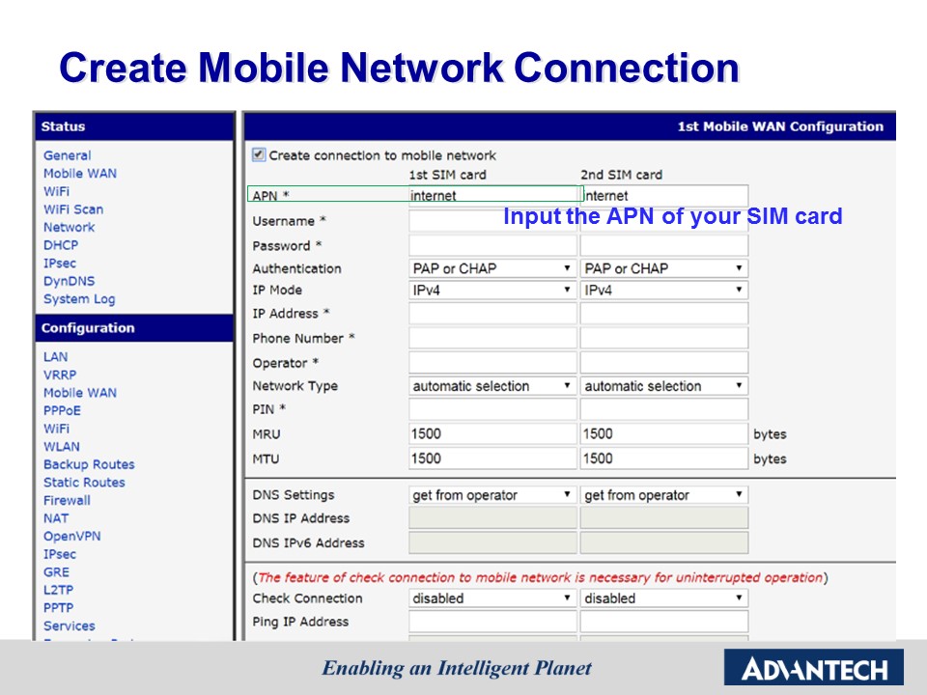Expand 1st SIM Network Type dropdown
Viewport: 927px width, 695px height.
pyautogui.click(x=492, y=386)
